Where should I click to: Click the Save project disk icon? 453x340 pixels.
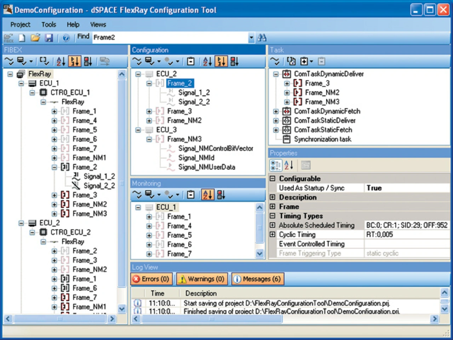(x=49, y=38)
